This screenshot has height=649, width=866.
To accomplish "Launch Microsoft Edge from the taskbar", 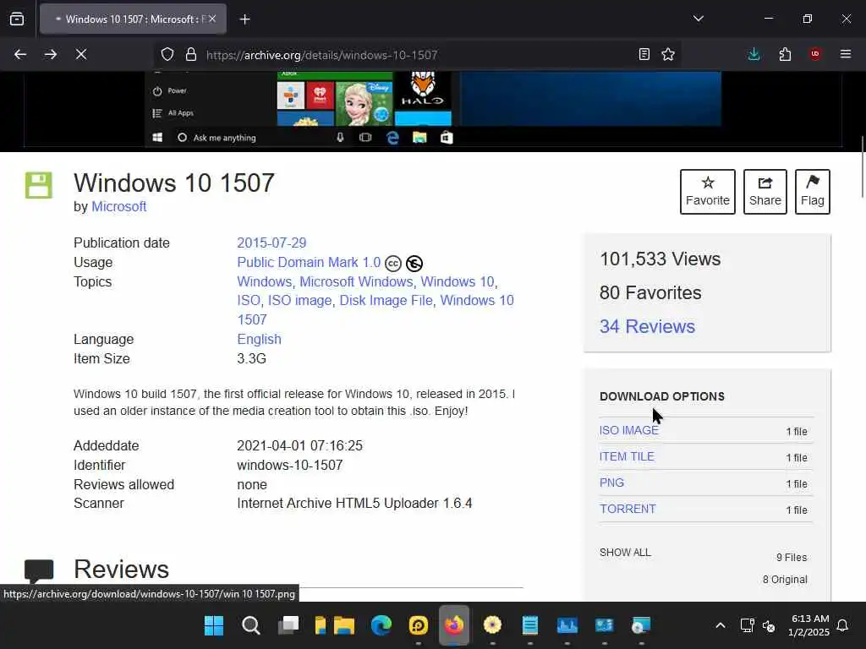I will coord(381,625).
